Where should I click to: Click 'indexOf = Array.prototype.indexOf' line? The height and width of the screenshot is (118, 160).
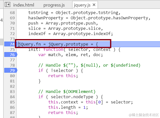click(70, 34)
